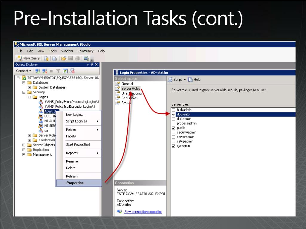Click the Status page icon
Viewport: 306px width, 229px height.
coord(118,103)
